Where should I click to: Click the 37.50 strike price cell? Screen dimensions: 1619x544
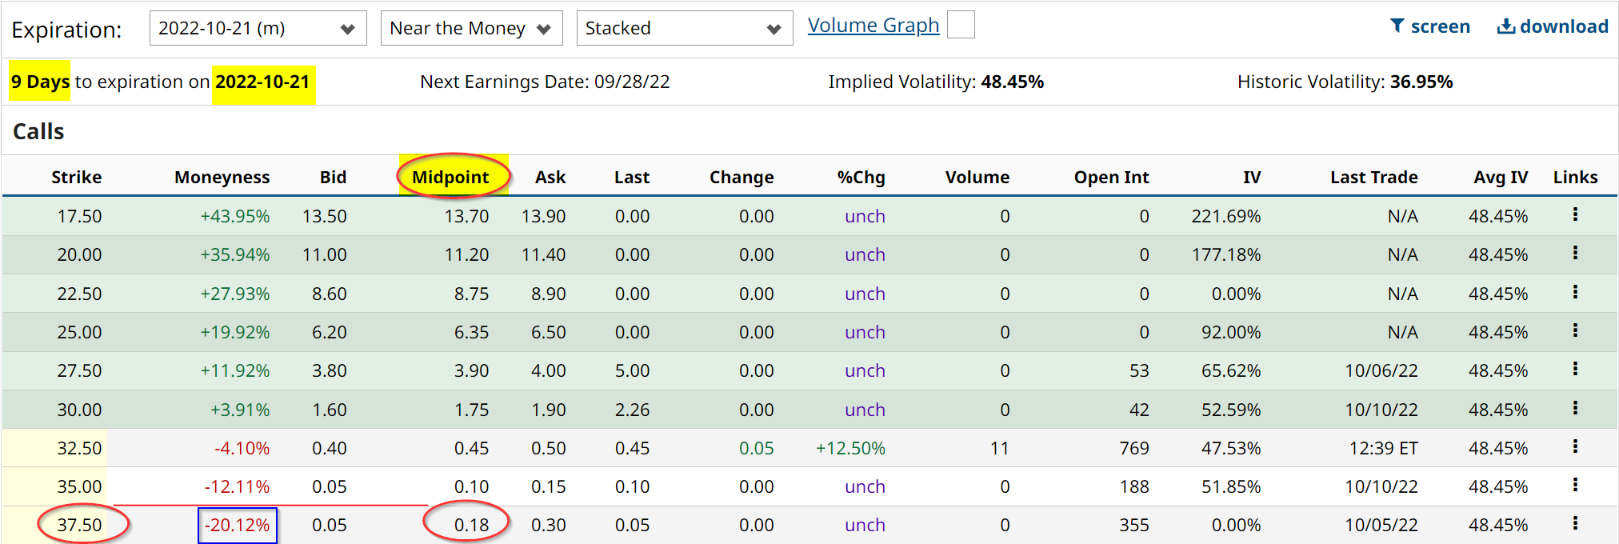point(79,525)
